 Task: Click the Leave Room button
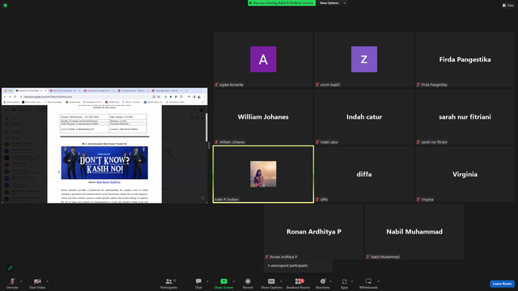[502, 284]
